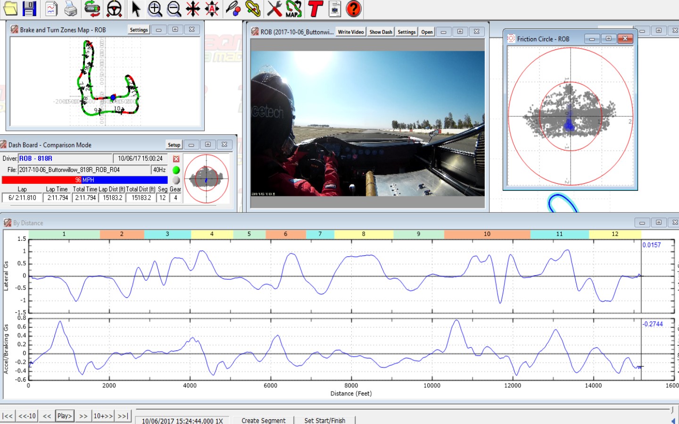679x424 pixels.
Task: Toggle the green indicator in Dash Board
Action: 176,170
